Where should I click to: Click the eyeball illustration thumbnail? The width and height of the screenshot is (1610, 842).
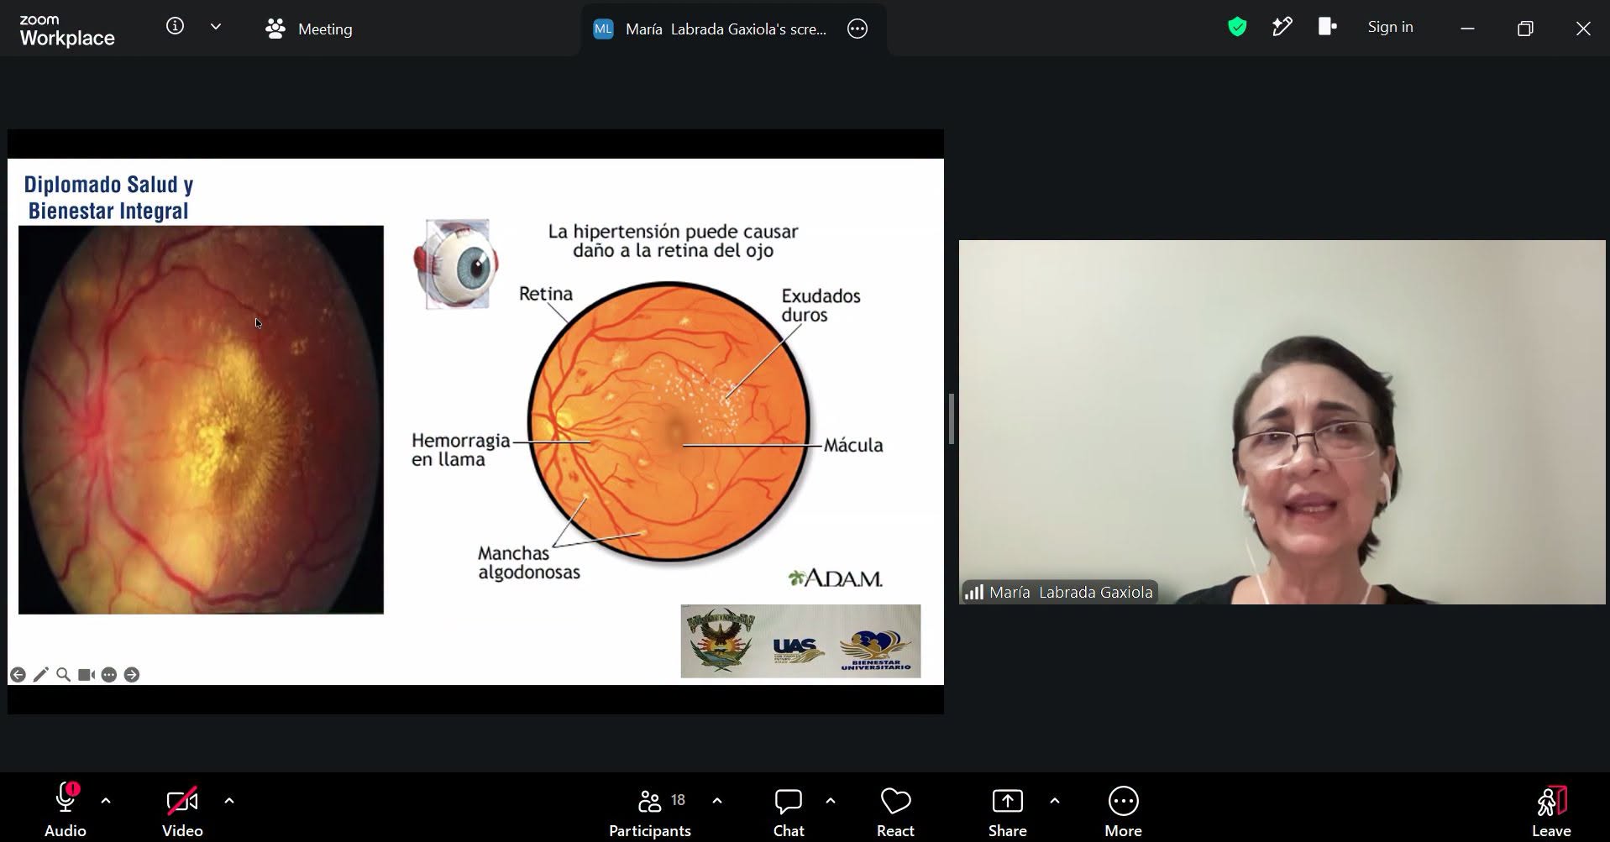457,264
